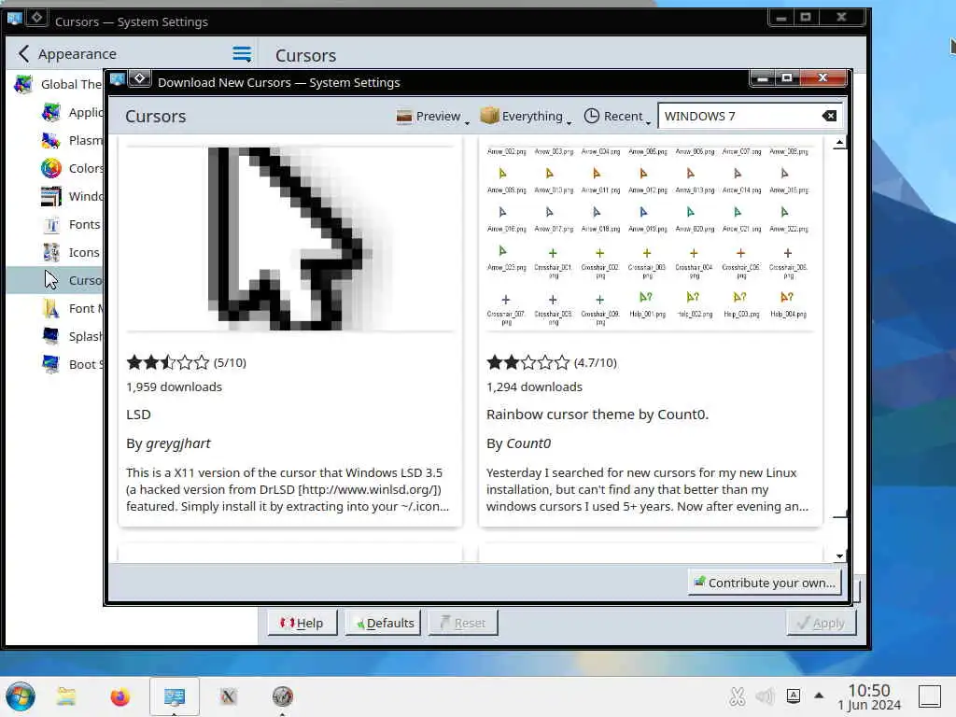Viewport: 956px width, 717px height.
Task: Click 1,959 downloads text
Action: (x=175, y=387)
